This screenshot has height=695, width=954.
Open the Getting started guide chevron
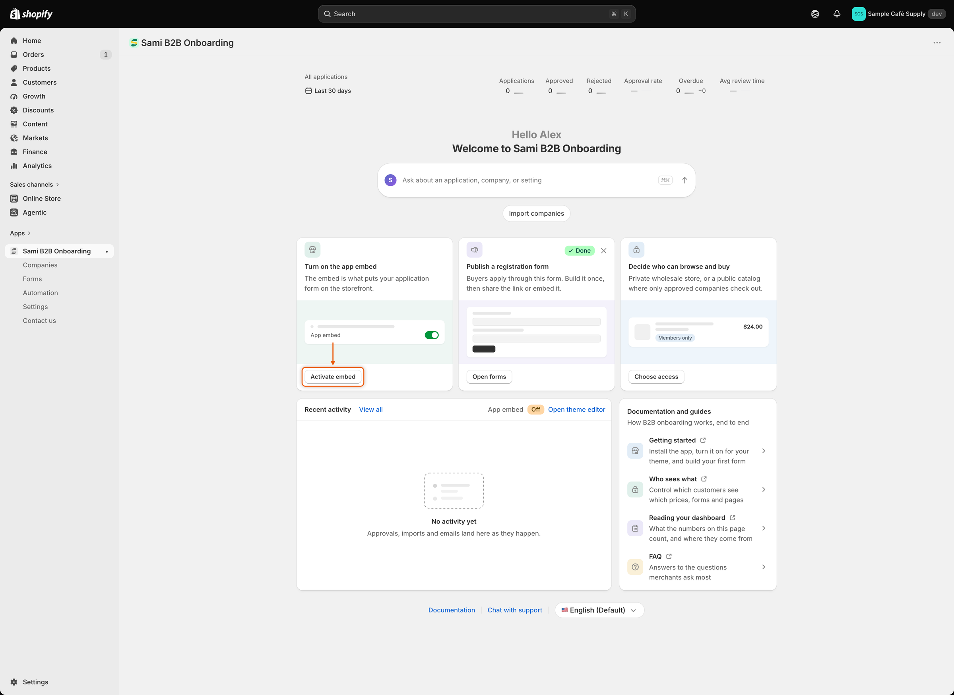tap(763, 451)
